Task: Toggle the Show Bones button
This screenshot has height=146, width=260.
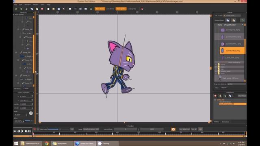Action: coord(100,9)
